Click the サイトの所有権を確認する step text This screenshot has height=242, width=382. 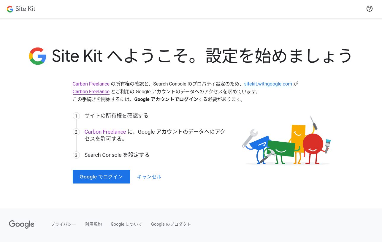116,116
